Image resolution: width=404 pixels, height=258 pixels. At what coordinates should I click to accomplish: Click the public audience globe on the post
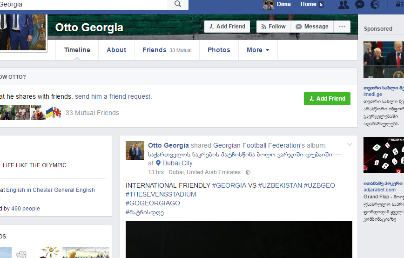(x=248, y=172)
